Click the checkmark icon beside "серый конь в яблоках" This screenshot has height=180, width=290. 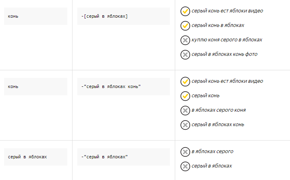185,26
